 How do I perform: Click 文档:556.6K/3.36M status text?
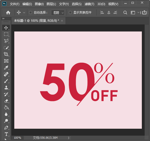45,138
